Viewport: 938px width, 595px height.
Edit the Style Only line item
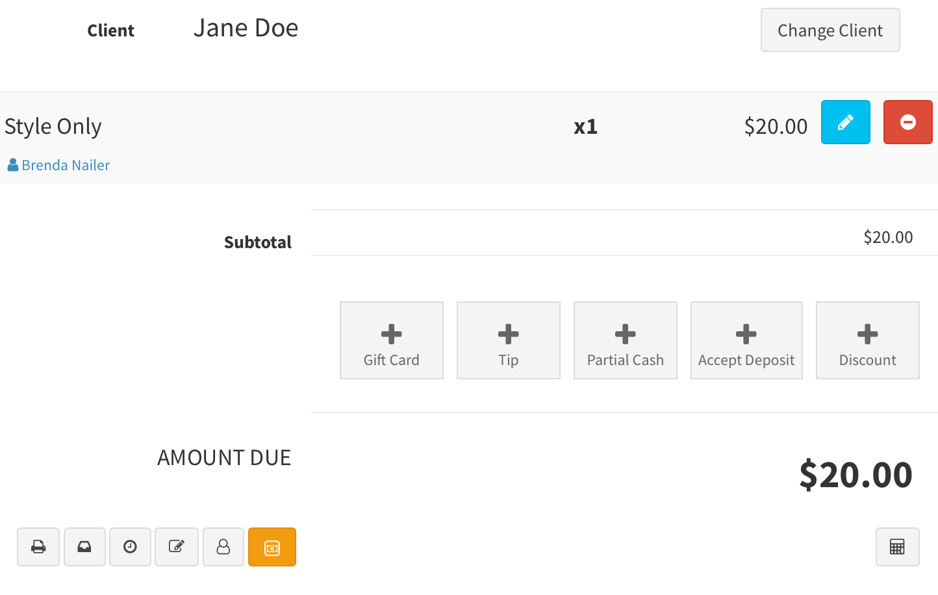845,122
